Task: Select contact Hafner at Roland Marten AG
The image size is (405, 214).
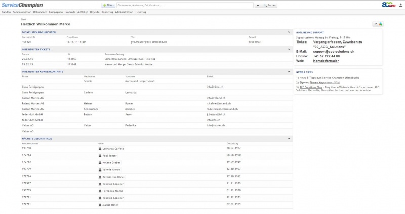Action: [x=157, y=103]
